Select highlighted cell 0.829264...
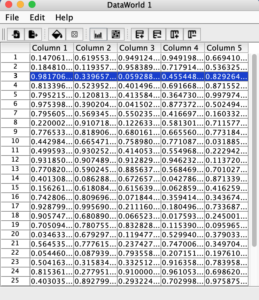This screenshot has width=259, height=300. pos(226,76)
